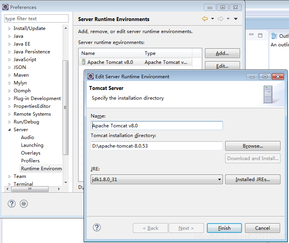Viewport: 289px width, 243px height.
Task: Click the Outline view icon in background
Action: point(274,36)
